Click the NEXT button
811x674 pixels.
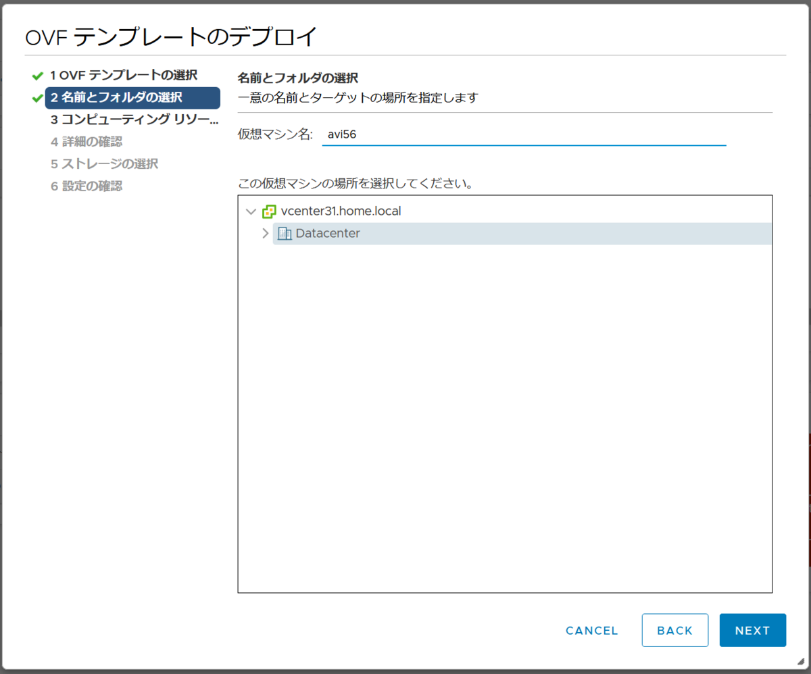753,631
